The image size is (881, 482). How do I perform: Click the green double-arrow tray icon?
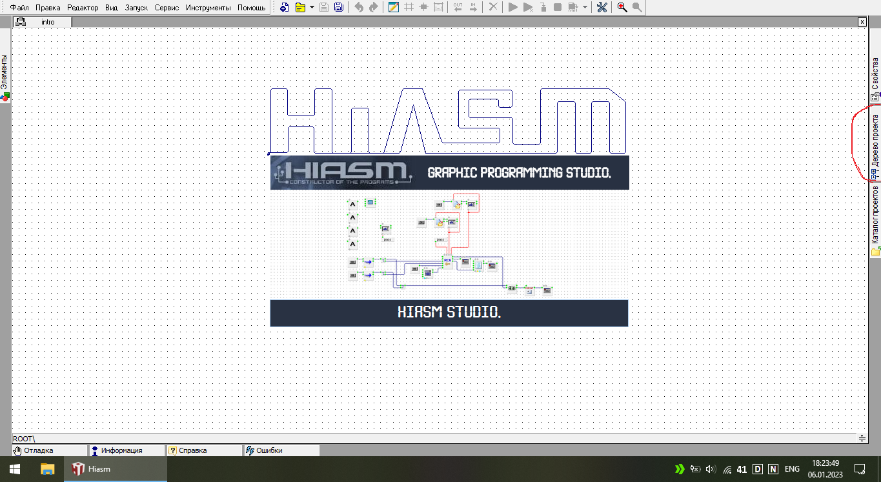click(680, 469)
